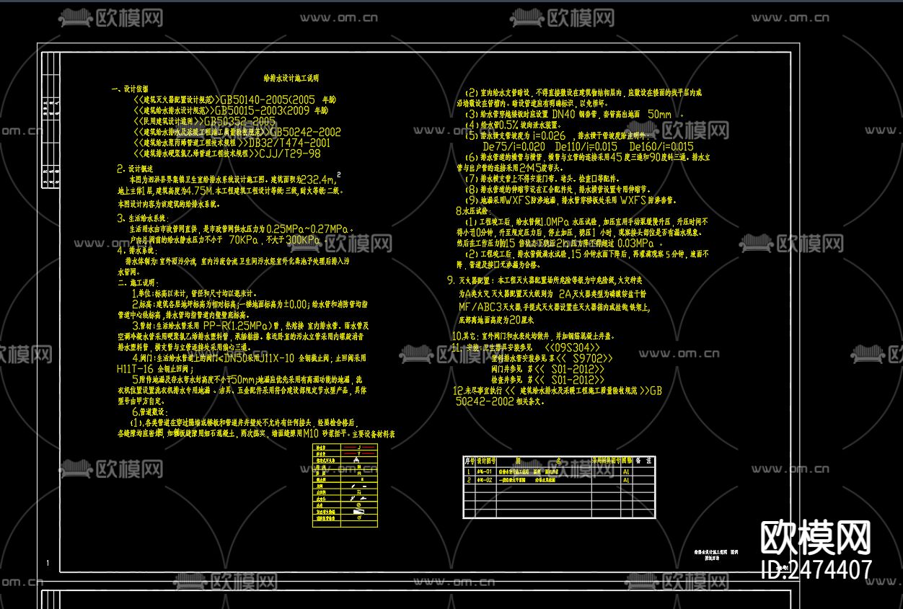Click the '备注' column header
The image size is (903, 609).
click(644, 460)
